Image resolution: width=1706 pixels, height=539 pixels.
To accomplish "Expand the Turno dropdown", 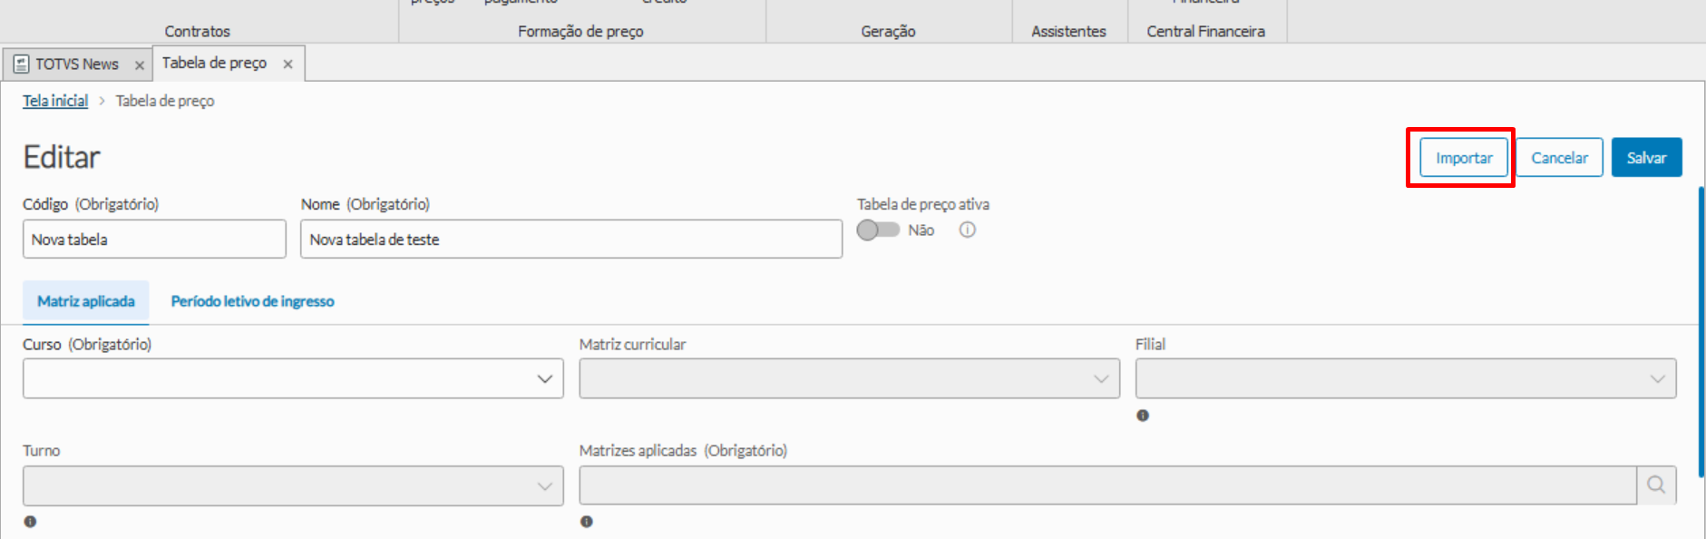I will [293, 485].
